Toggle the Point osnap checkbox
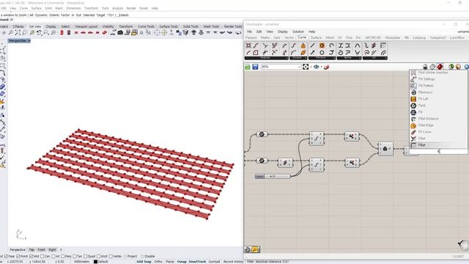 pos(18,256)
